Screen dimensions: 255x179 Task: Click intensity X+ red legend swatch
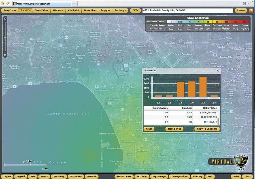245,22
